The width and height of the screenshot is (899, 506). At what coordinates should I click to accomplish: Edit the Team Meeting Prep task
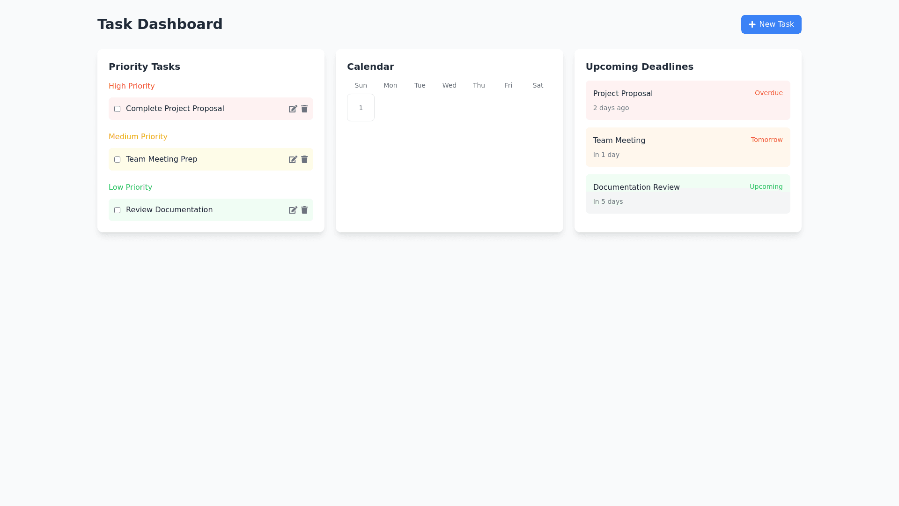click(293, 159)
